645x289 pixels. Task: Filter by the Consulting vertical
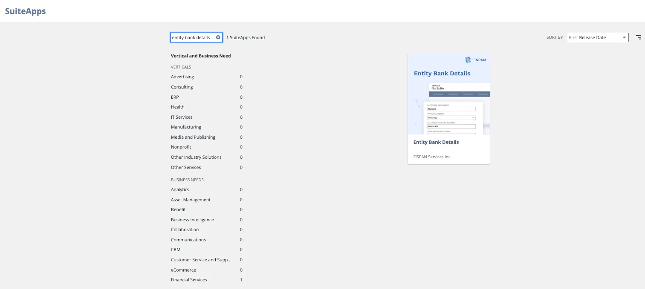pos(182,87)
